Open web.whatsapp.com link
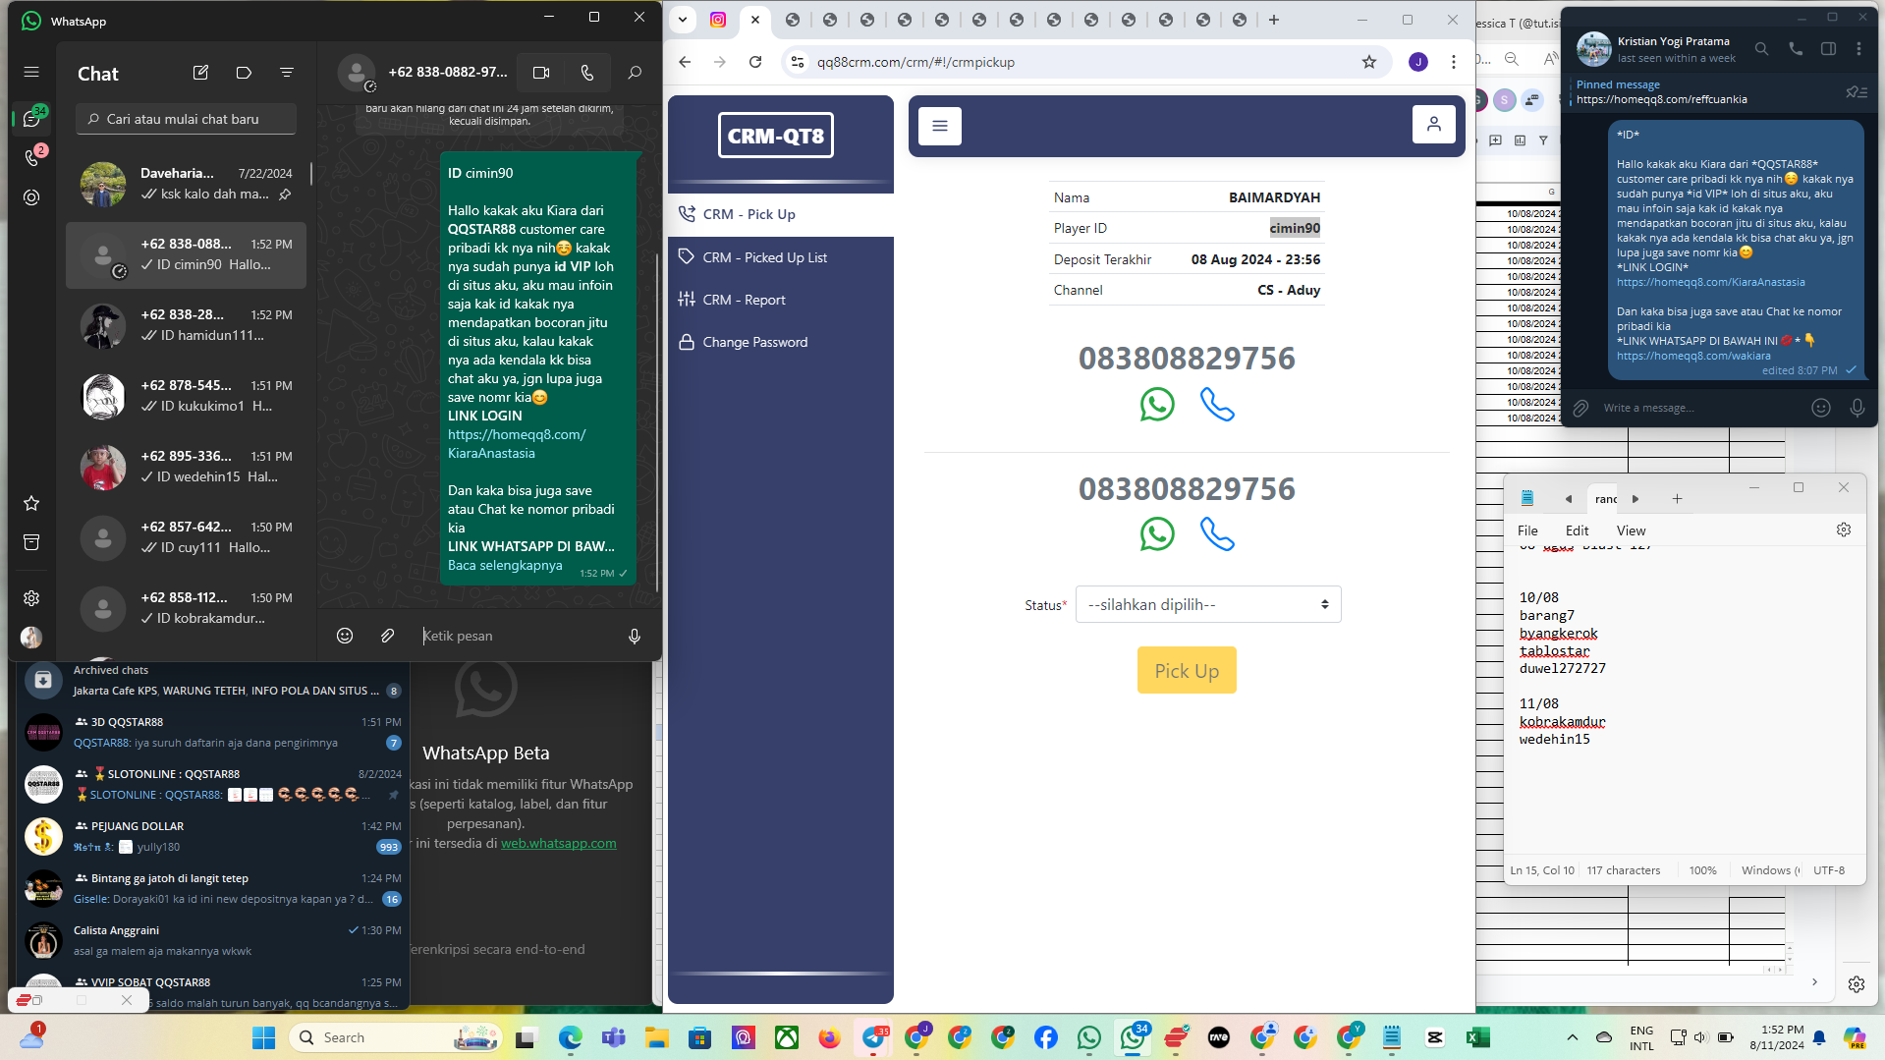Viewport: 1885px width, 1060px height. 558,843
